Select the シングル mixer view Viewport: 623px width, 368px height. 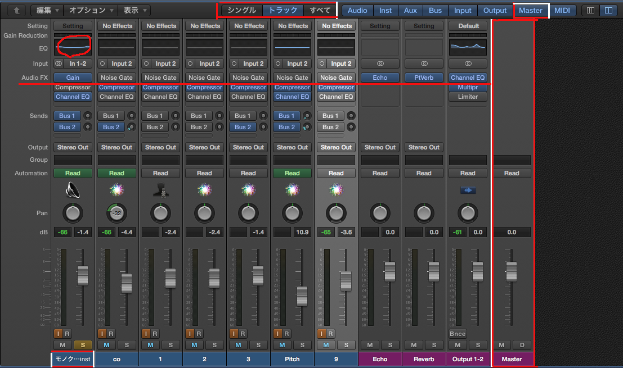click(241, 10)
